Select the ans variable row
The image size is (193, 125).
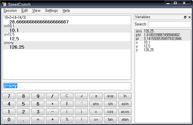pos(163,31)
